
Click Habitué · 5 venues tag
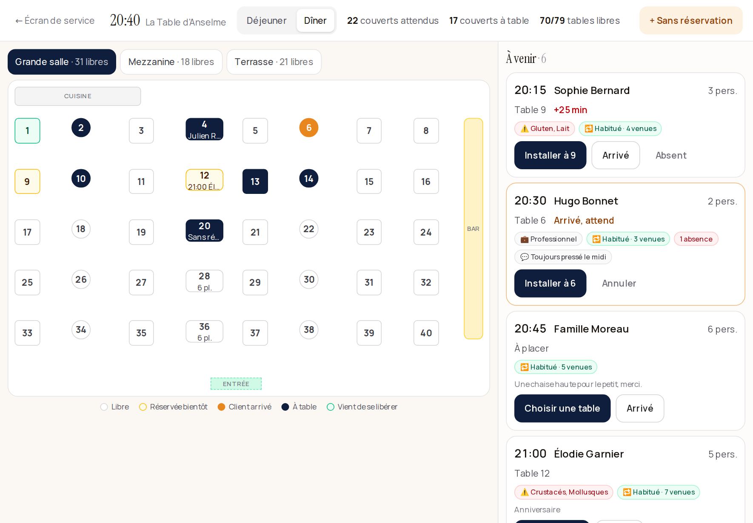point(556,367)
